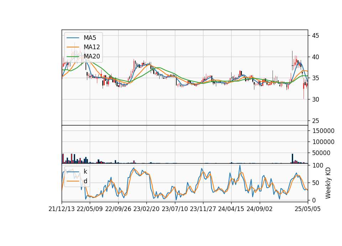
Task: Click the 23/11/27 date tick label
Action: (203, 209)
